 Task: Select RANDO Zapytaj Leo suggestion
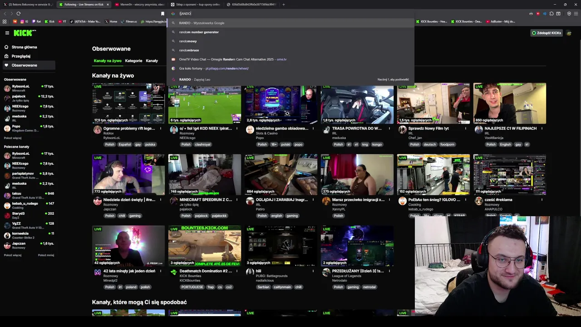click(290, 79)
